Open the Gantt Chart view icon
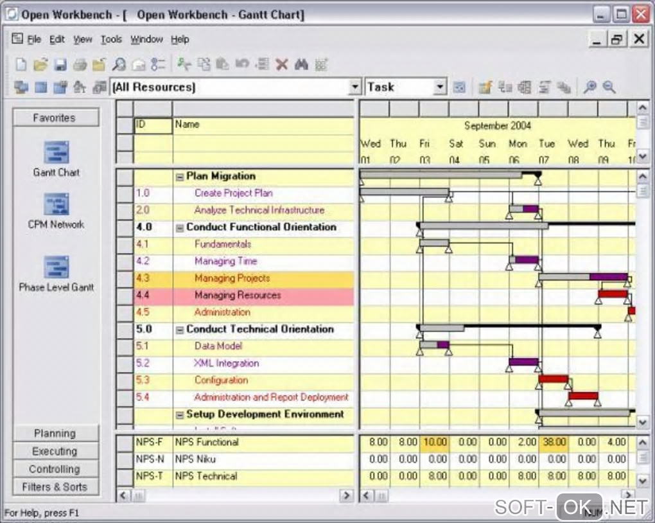655x523 pixels. coord(57,152)
